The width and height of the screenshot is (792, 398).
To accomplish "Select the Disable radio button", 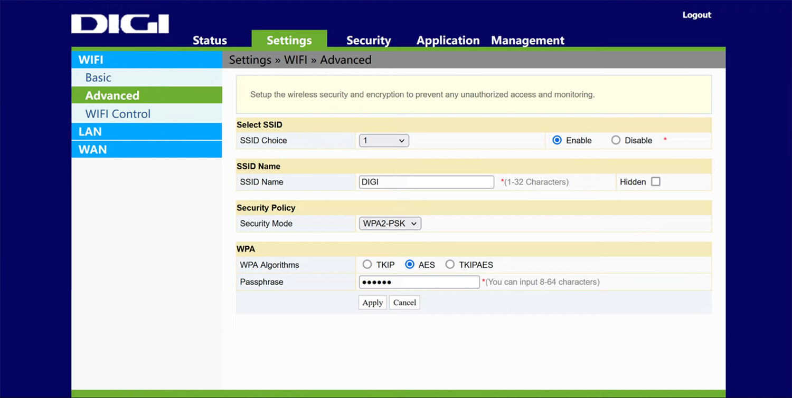I will click(x=616, y=141).
